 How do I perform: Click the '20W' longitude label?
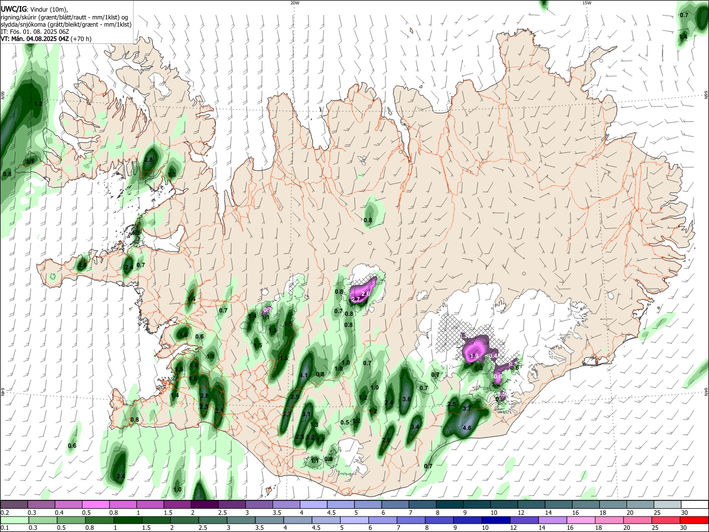[295, 3]
